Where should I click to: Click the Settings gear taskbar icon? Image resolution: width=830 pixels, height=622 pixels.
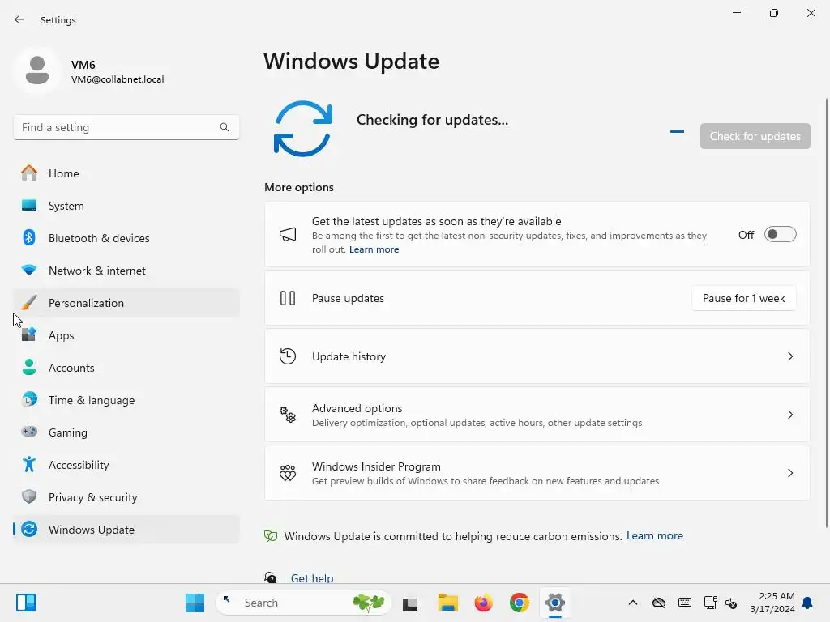pyautogui.click(x=555, y=603)
